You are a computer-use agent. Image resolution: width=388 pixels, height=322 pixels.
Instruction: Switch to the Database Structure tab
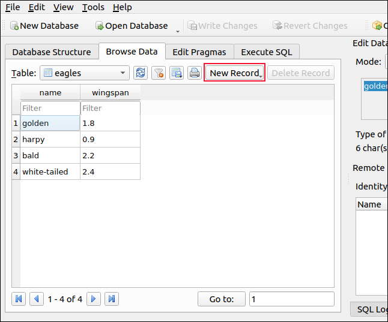52,52
